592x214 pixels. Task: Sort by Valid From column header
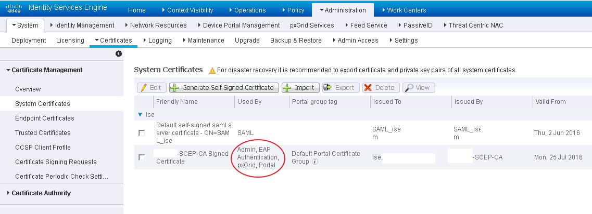pyautogui.click(x=550, y=102)
